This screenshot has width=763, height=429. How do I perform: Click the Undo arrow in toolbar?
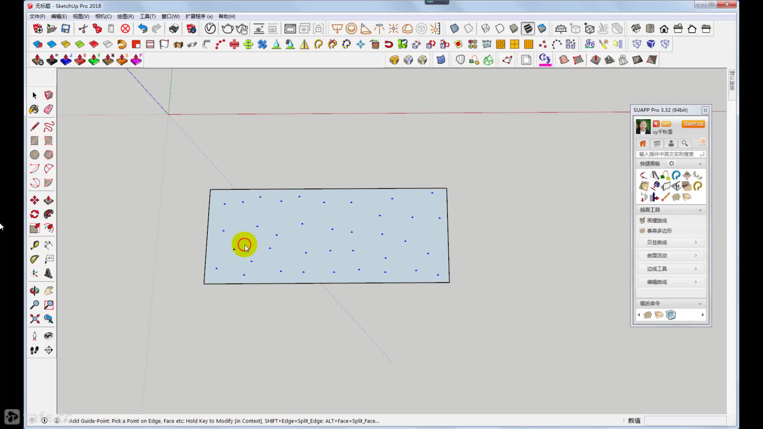[x=142, y=29]
